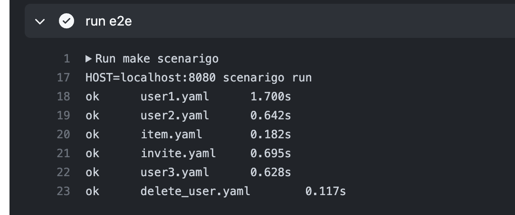515x215 pixels.
Task: Collapse the run e2e step chevron
Action: pyautogui.click(x=40, y=22)
